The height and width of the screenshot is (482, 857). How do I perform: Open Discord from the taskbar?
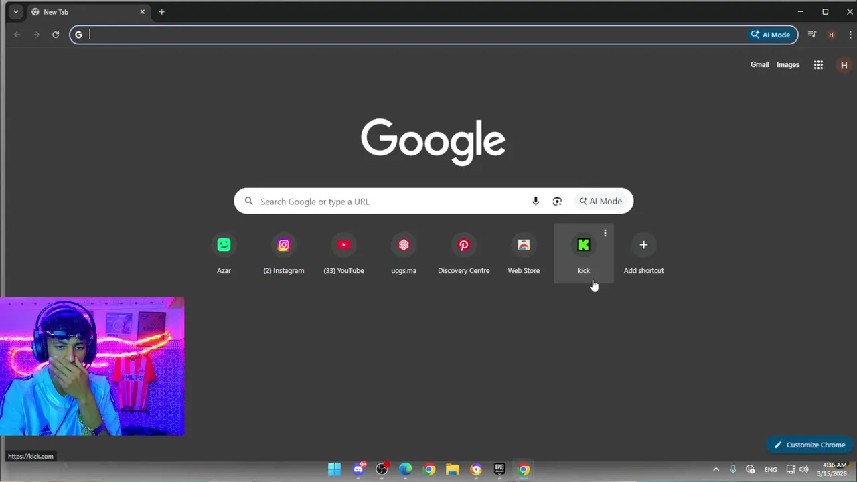[x=359, y=469]
